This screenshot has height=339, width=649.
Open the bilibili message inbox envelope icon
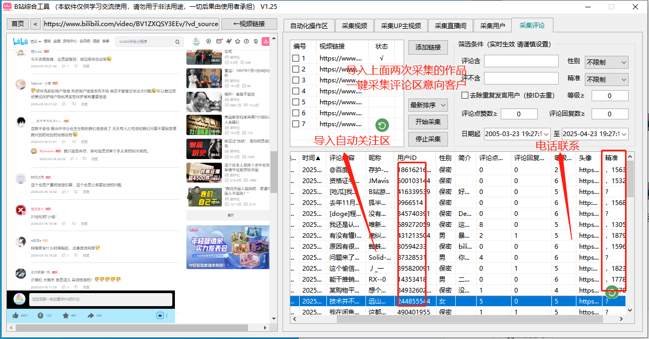coord(219,42)
